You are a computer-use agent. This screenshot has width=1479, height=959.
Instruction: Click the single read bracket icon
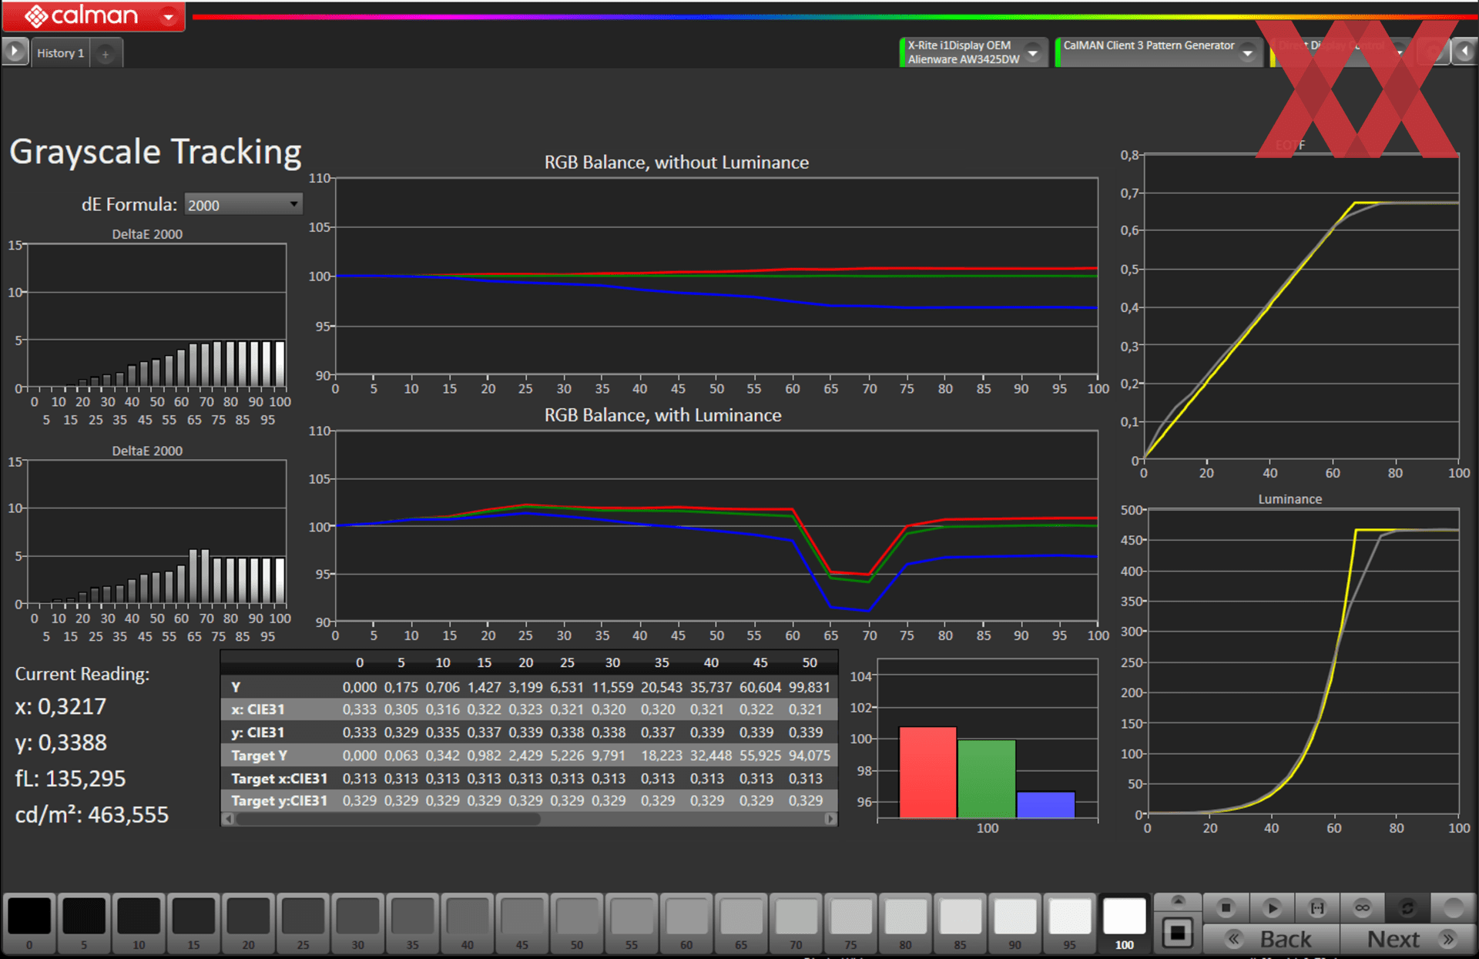coord(1317,908)
